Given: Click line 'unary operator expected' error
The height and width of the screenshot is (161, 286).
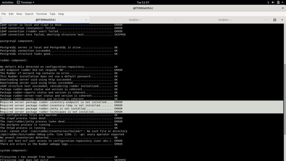Looking at the screenshot, I should click(62, 135).
